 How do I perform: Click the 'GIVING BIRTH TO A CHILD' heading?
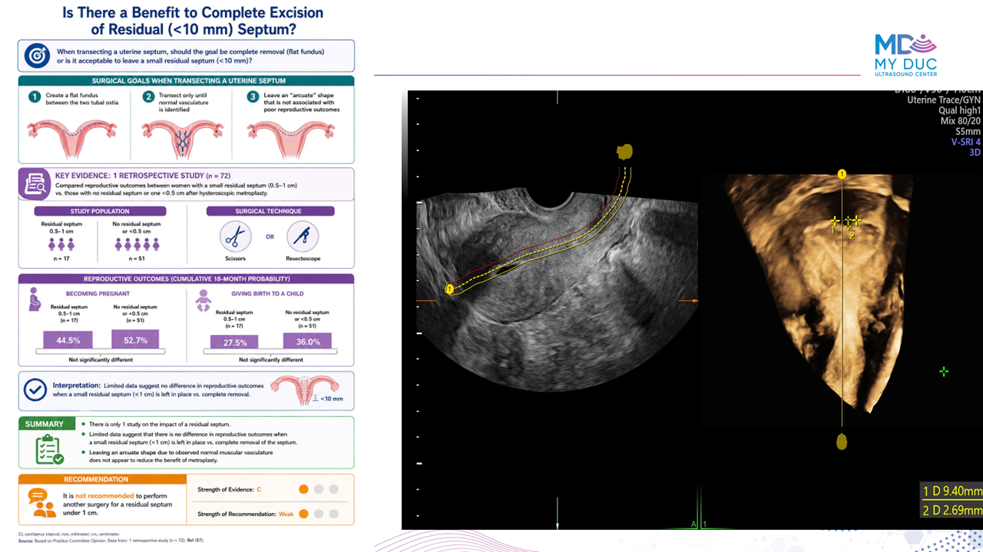(269, 293)
